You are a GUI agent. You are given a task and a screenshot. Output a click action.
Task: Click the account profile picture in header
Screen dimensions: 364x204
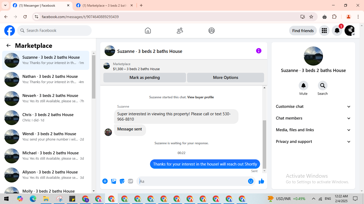350,31
